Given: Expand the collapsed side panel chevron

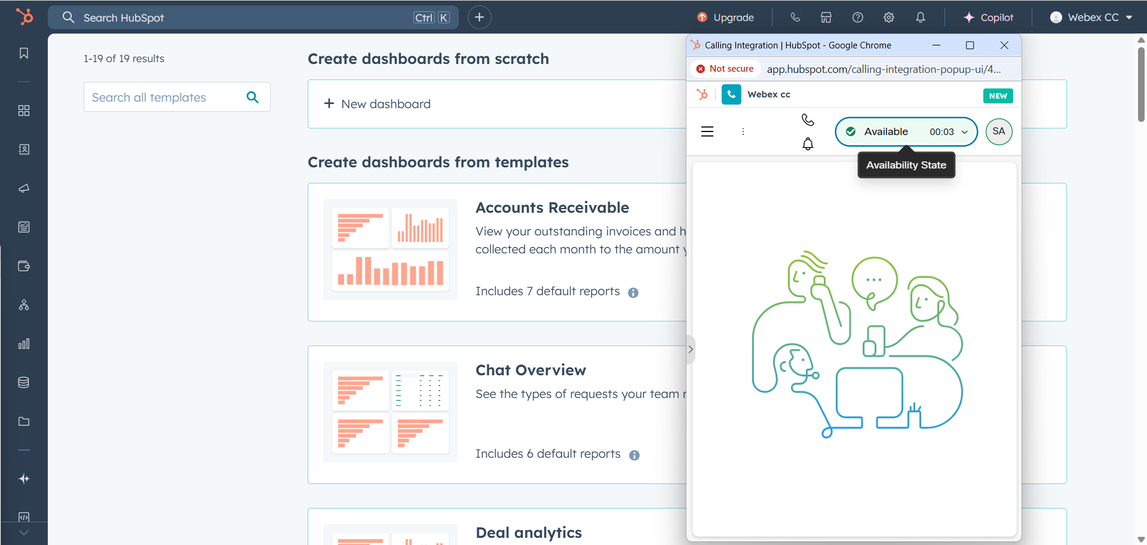Looking at the screenshot, I should (691, 350).
